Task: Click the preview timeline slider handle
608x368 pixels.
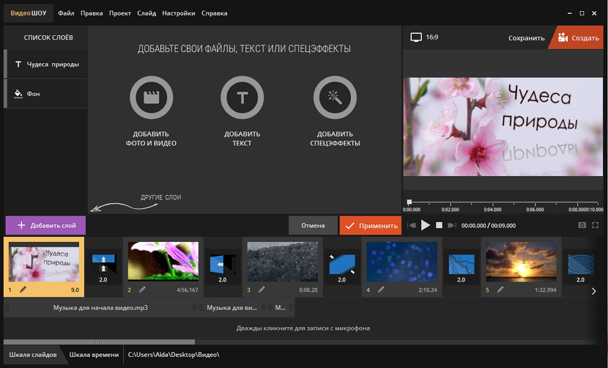Action: coord(409,202)
